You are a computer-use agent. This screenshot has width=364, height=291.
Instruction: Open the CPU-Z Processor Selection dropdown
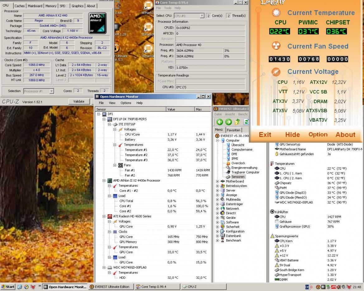[52, 91]
